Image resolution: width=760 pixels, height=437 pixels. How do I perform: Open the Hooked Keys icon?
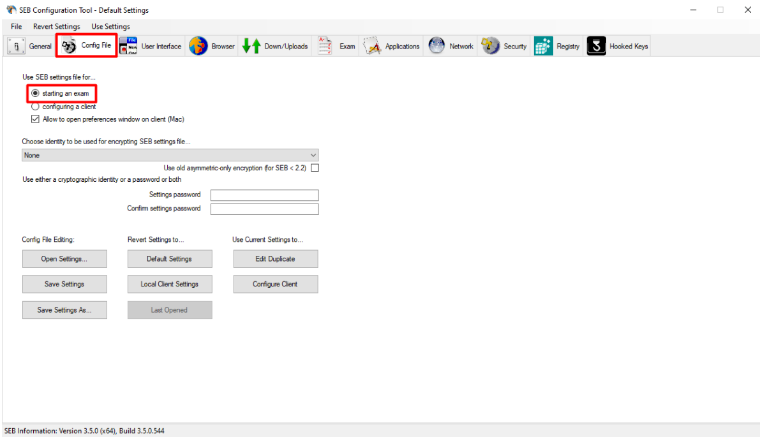[596, 47]
